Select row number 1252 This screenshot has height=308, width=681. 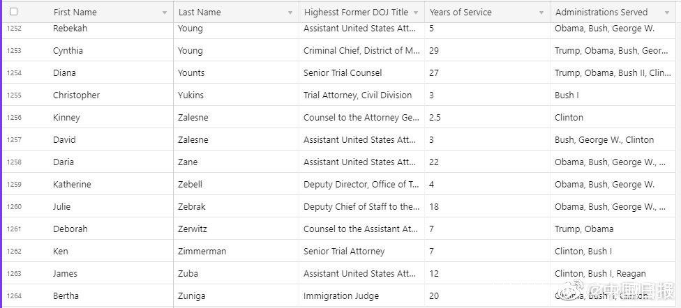(14, 29)
